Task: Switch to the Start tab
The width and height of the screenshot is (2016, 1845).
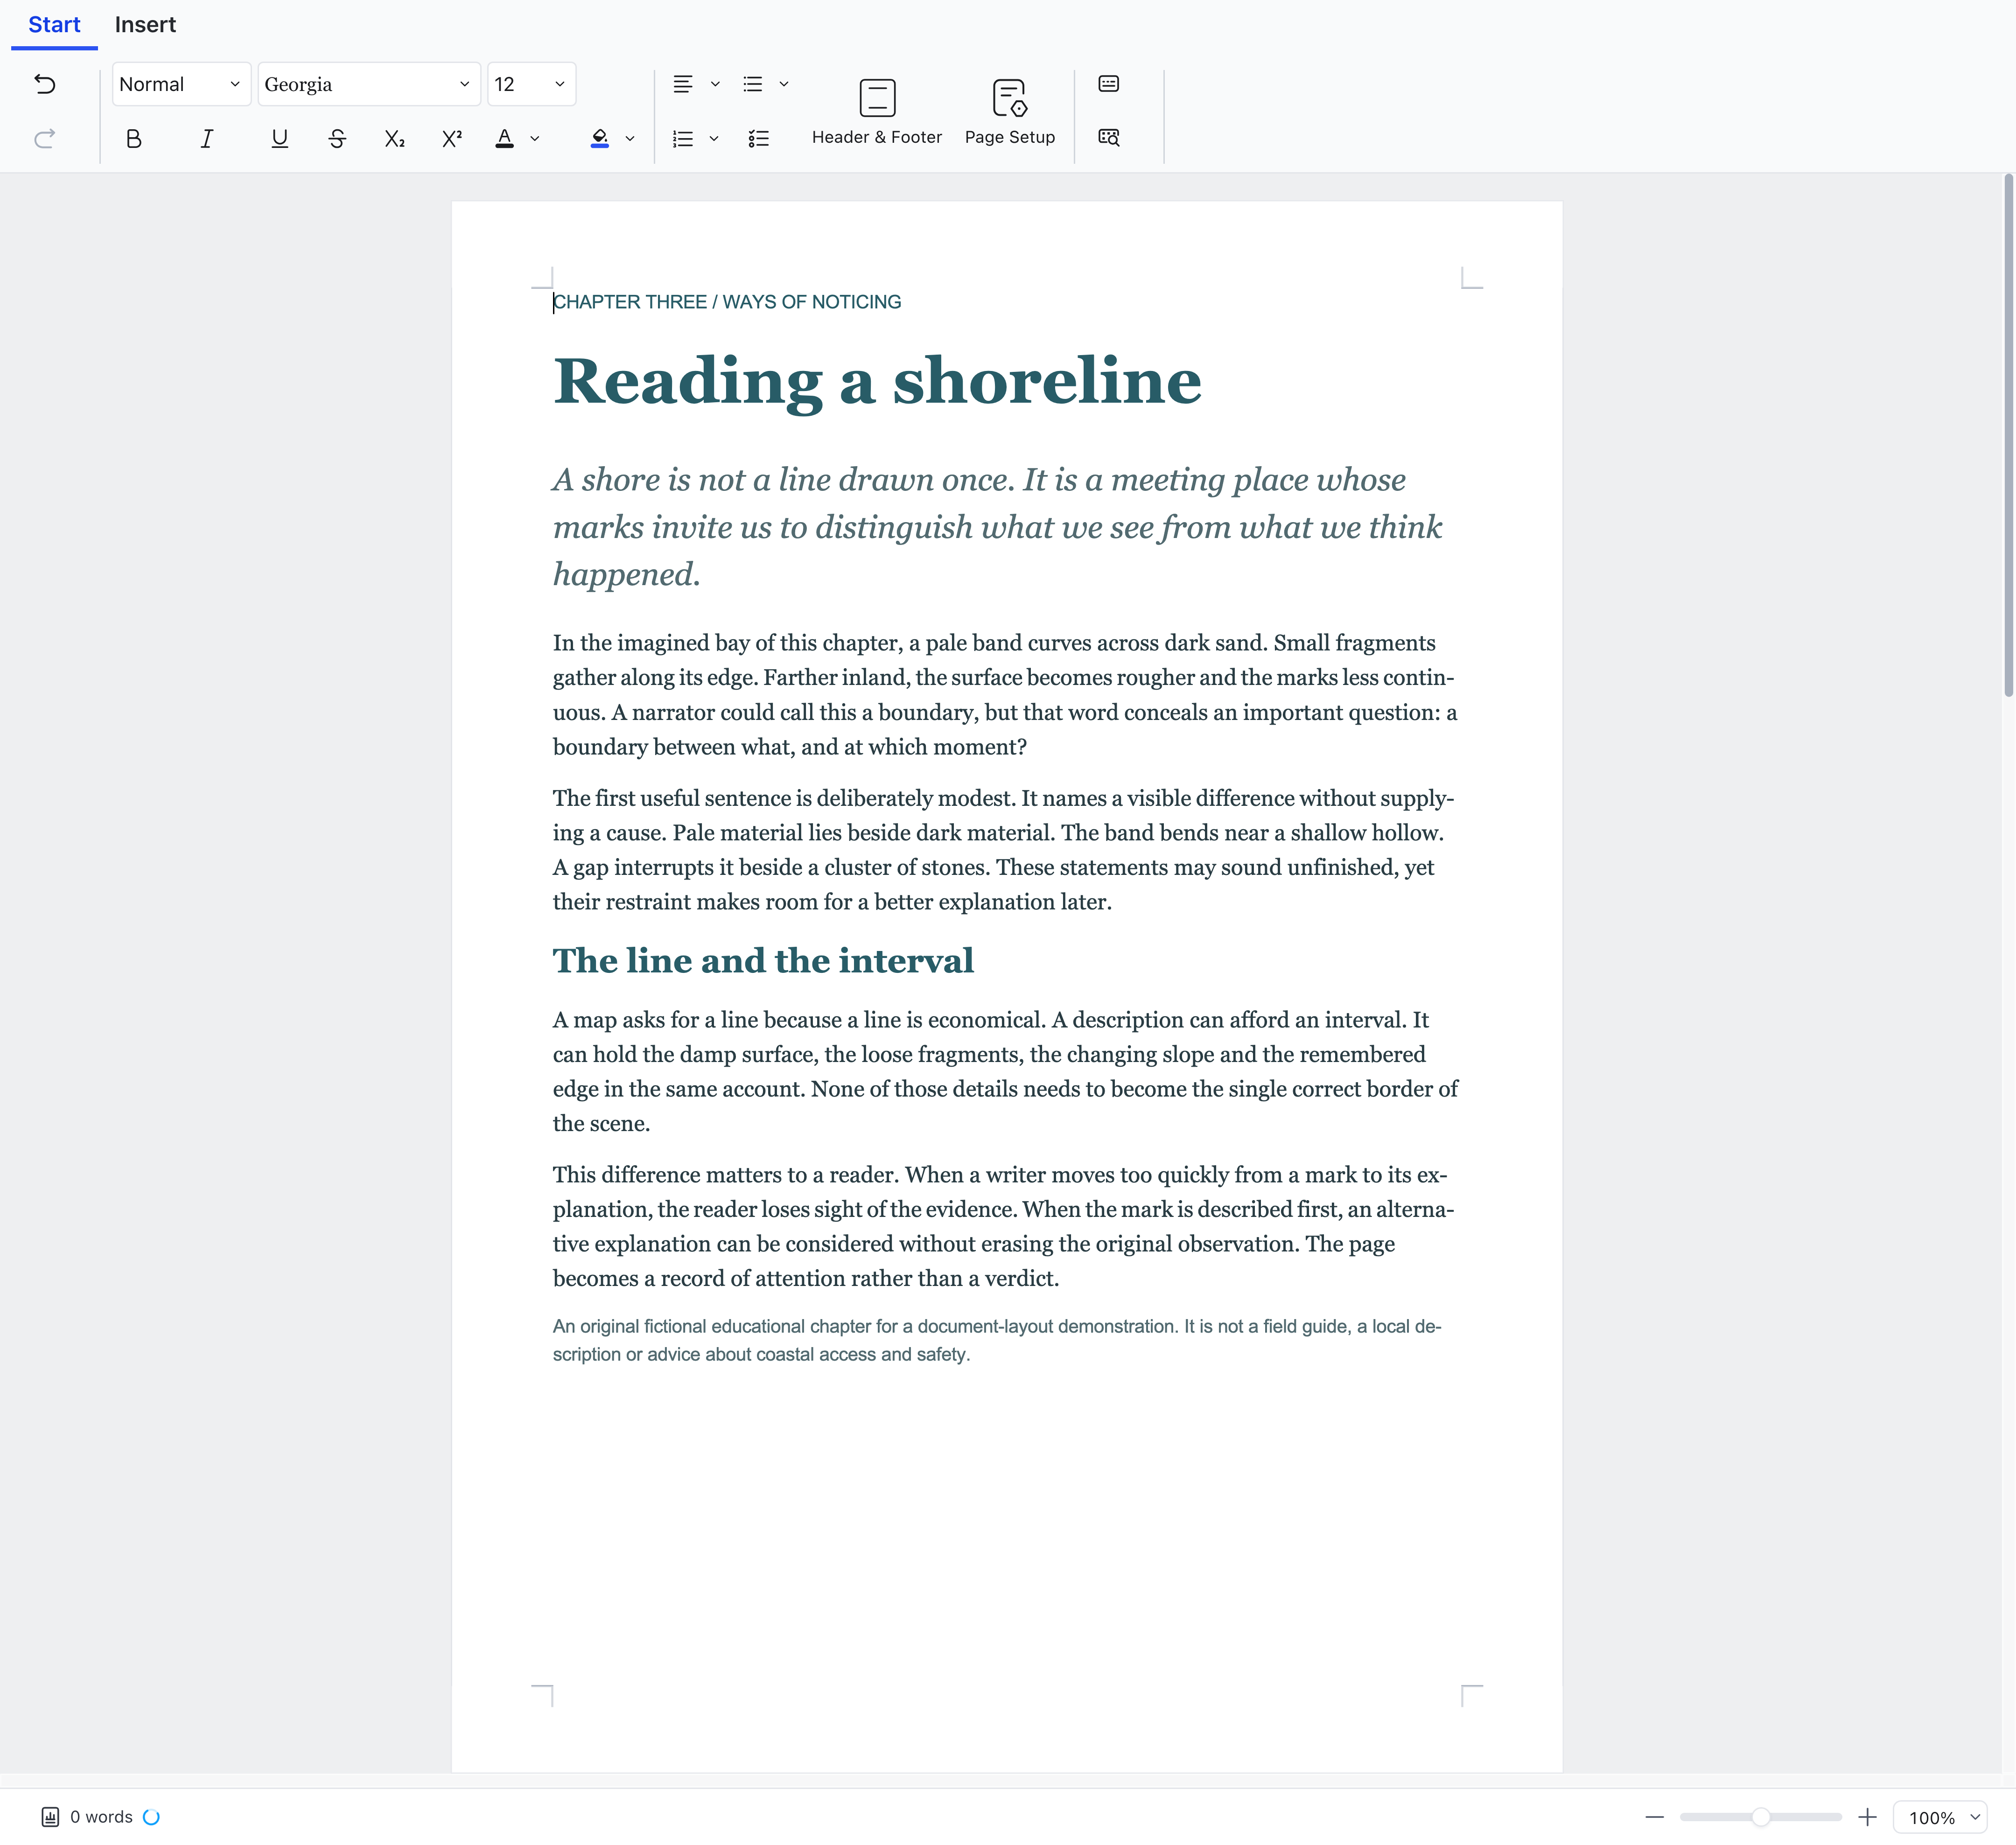Action: point(54,25)
